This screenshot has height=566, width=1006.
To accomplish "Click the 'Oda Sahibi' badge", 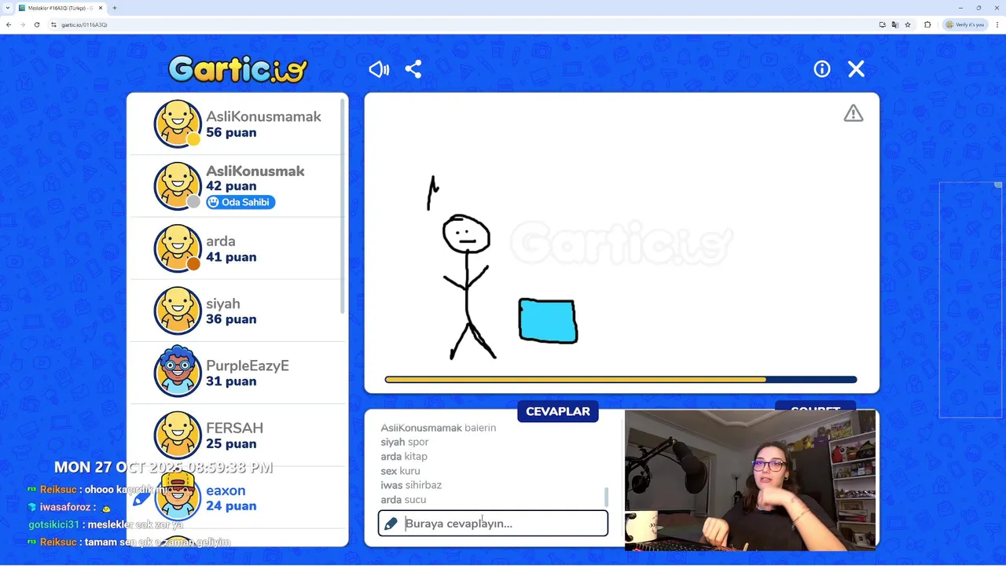I will tap(240, 202).
